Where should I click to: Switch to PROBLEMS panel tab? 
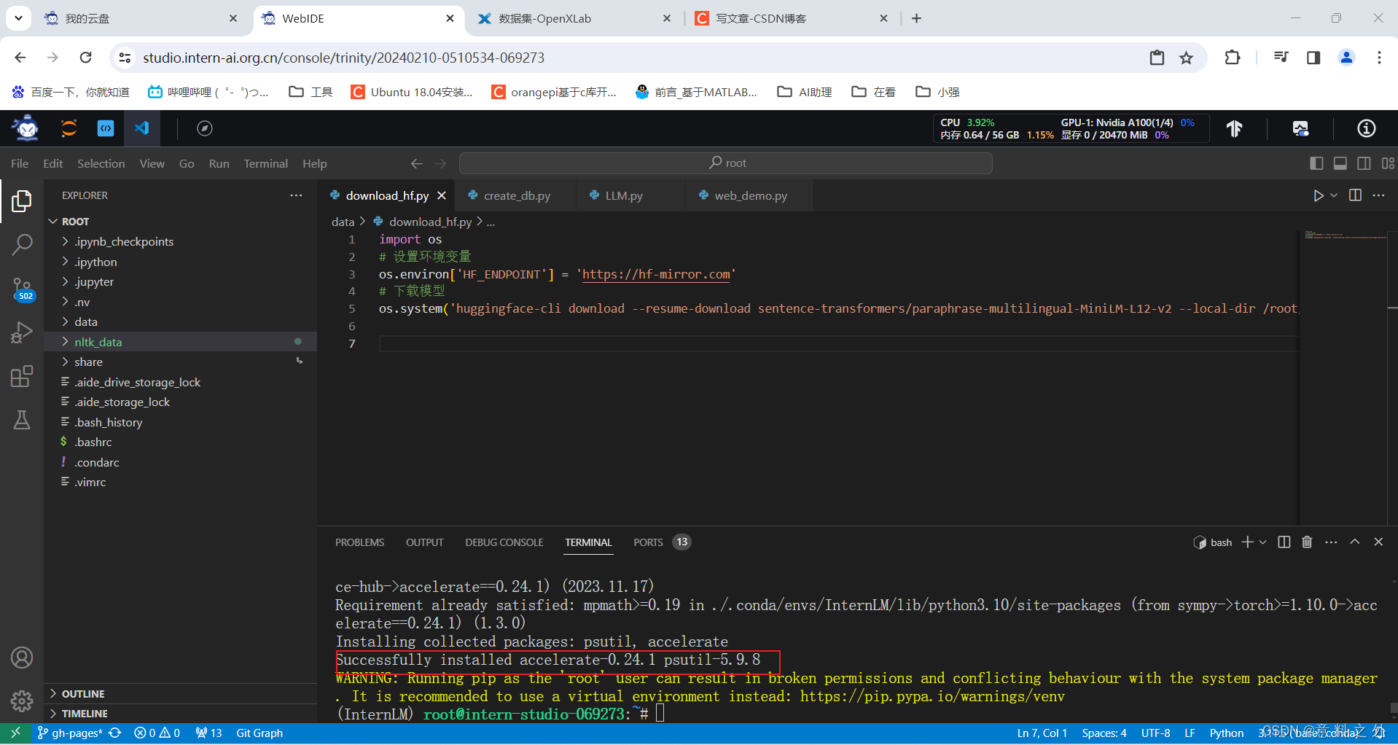(359, 542)
